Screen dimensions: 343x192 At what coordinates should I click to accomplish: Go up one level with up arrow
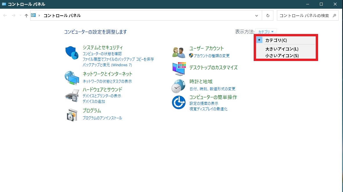[x=26, y=16]
